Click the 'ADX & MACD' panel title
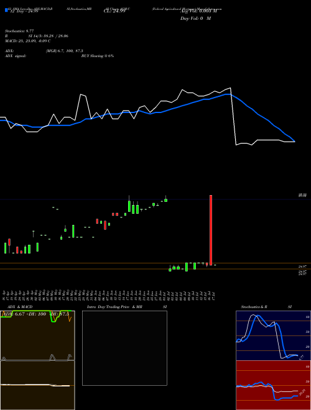 (x=20, y=307)
